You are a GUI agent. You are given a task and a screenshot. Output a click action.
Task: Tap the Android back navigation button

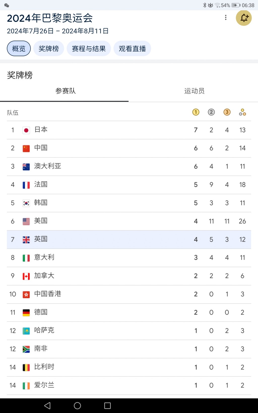[x=47, y=405]
